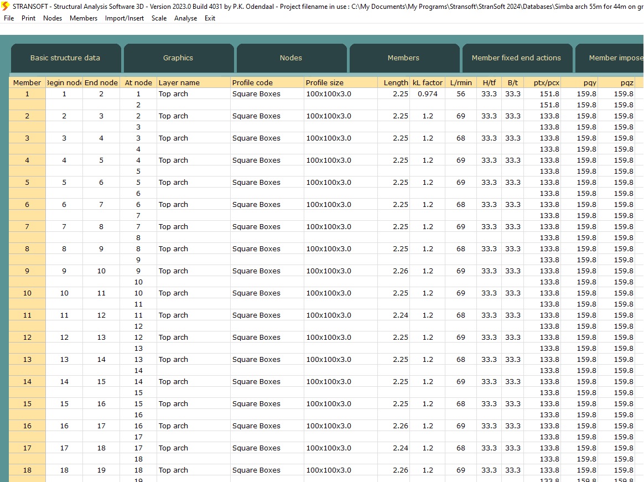Image resolution: width=644 pixels, height=482 pixels.
Task: Click Length 2.24 cell of member 11
Action: [x=394, y=315]
